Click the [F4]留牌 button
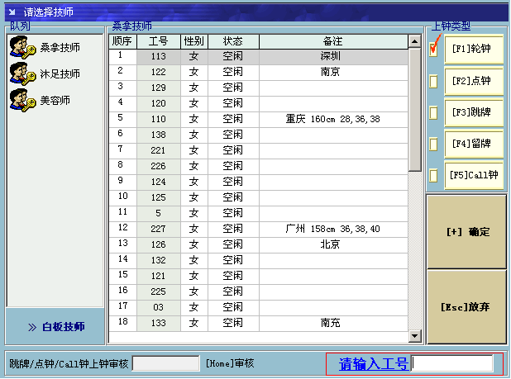The image size is (511, 379). tap(474, 144)
